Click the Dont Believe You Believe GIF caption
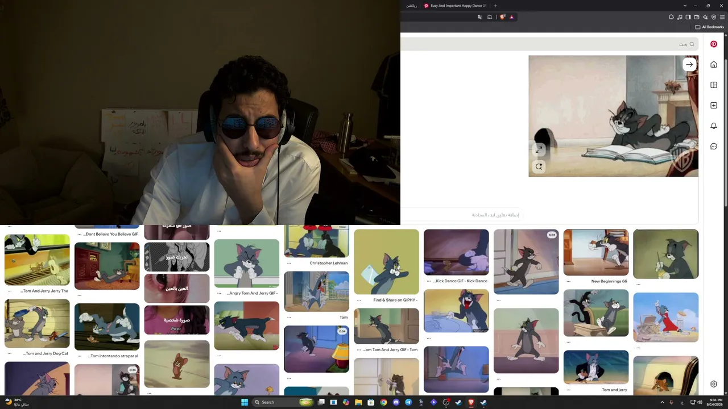 111,234
